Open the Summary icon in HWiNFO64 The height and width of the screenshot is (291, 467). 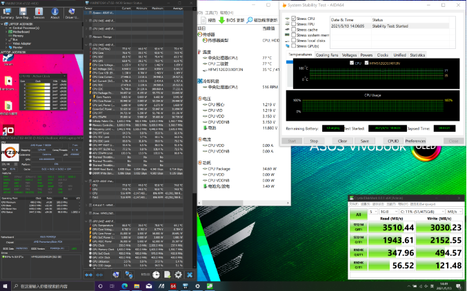click(7, 12)
